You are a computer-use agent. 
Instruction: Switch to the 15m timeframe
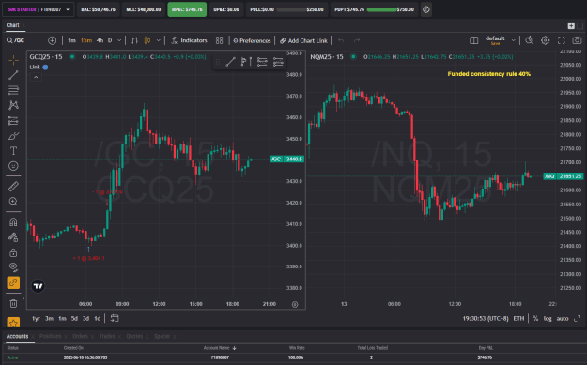tap(86, 40)
